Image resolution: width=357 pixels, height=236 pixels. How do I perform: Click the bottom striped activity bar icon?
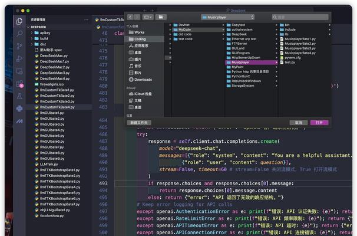click(x=19, y=121)
